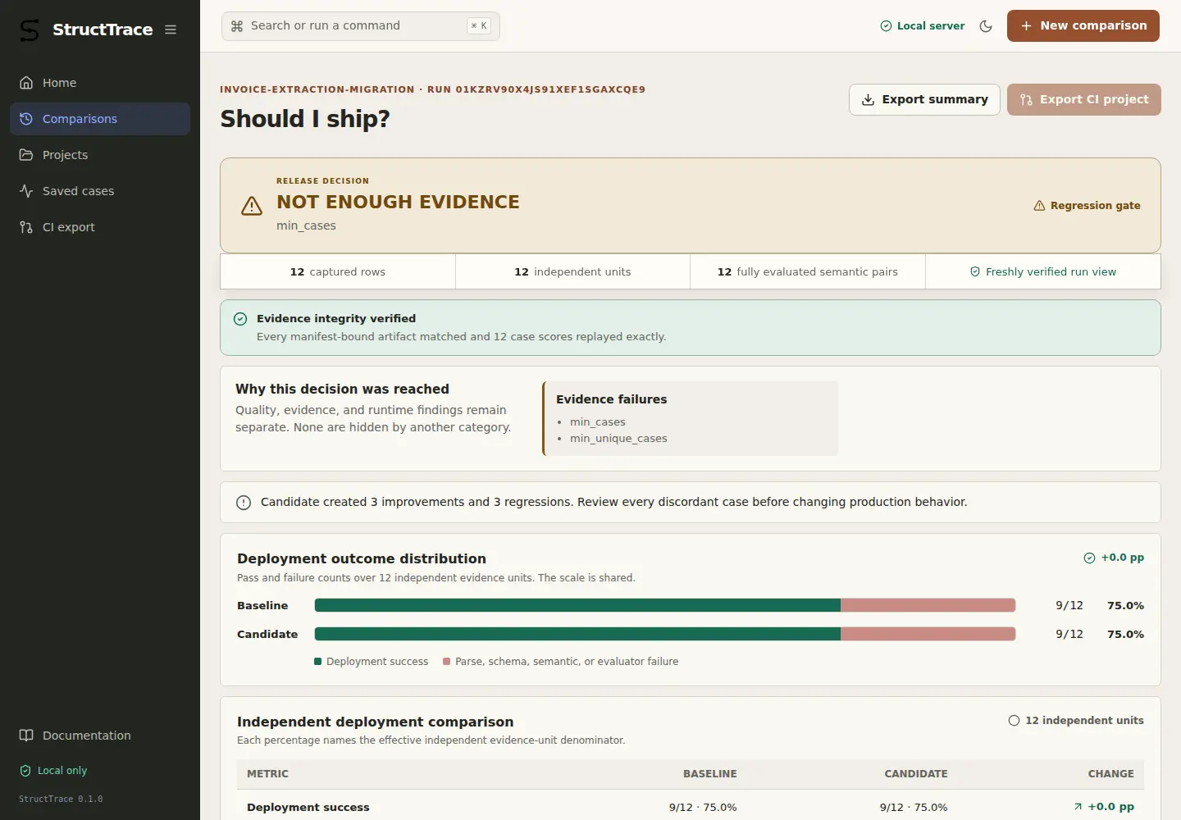Click the 'Should I ship?' heading
Image resolution: width=1181 pixels, height=820 pixels.
[x=305, y=119]
